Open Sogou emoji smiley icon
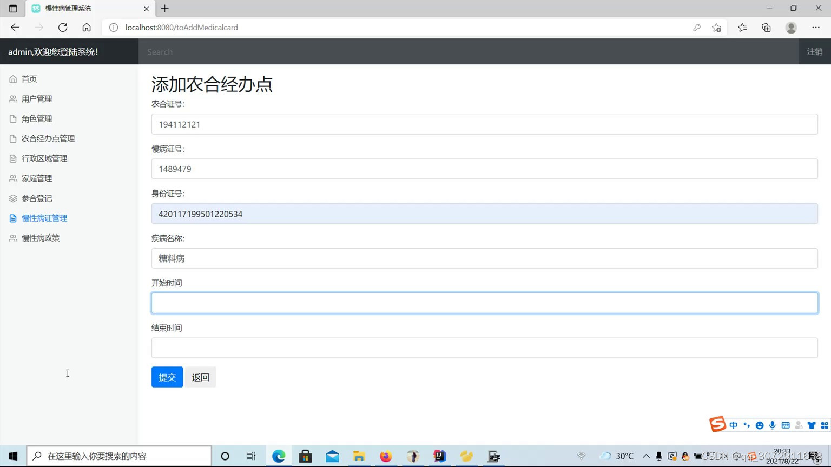Screen dimensions: 831x467 coord(760,425)
